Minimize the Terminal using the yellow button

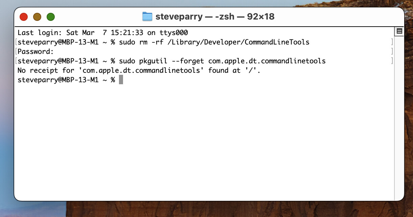tap(37, 17)
